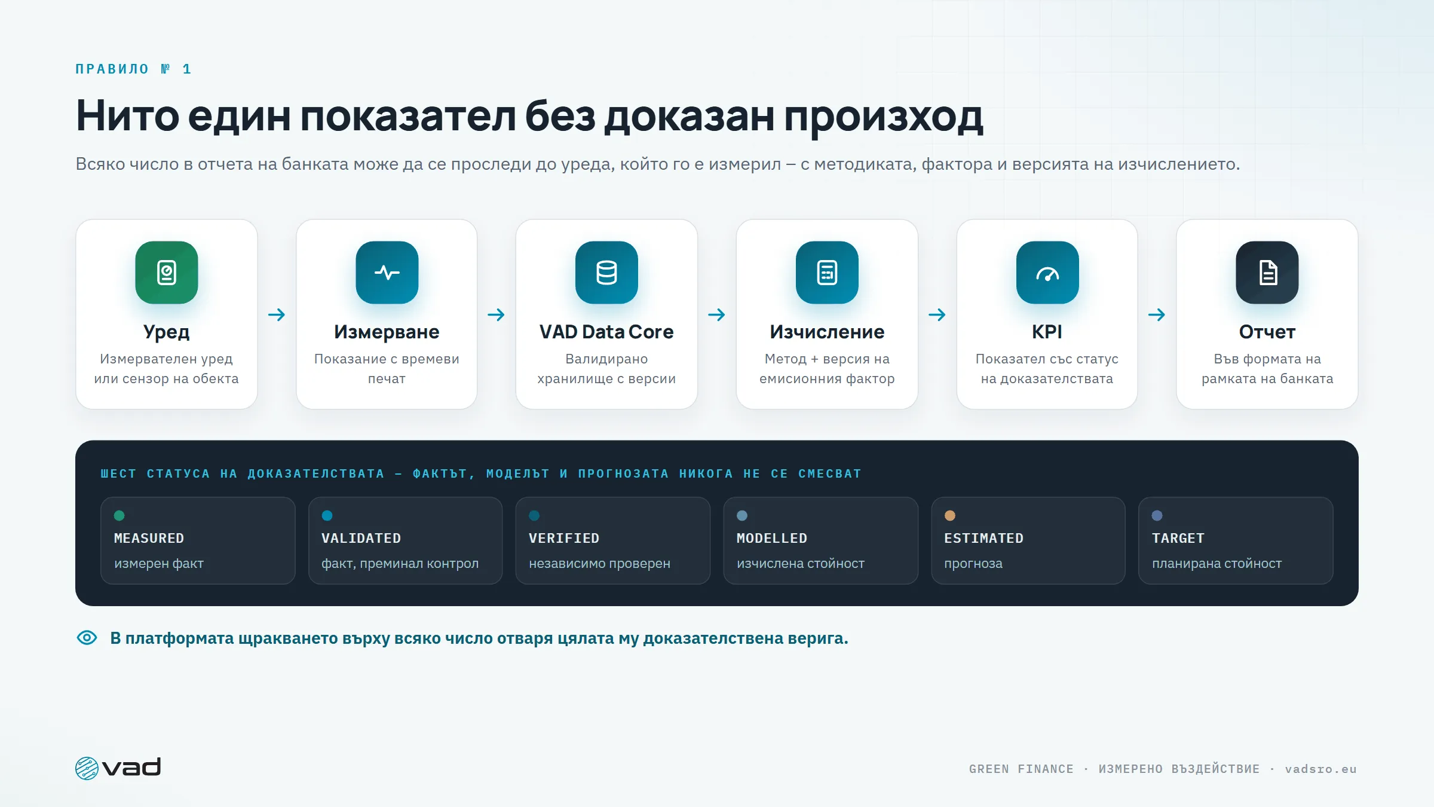
Task: Click the text 'планирана стойност'
Action: (x=1217, y=564)
